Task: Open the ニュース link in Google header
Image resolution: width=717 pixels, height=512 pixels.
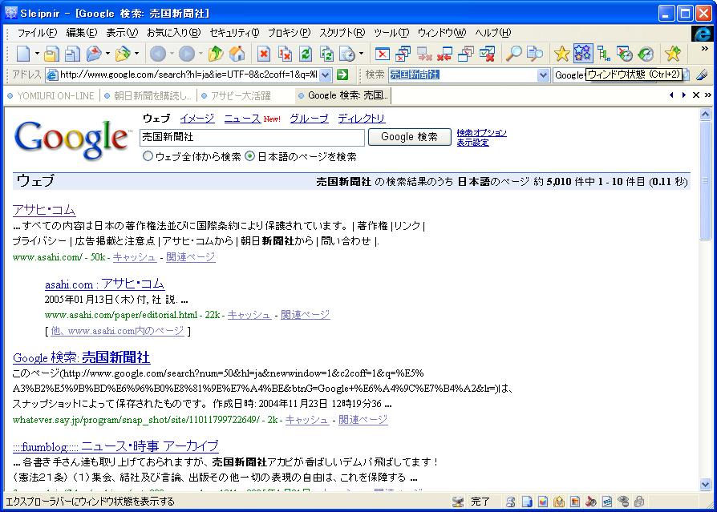Action: tap(242, 119)
